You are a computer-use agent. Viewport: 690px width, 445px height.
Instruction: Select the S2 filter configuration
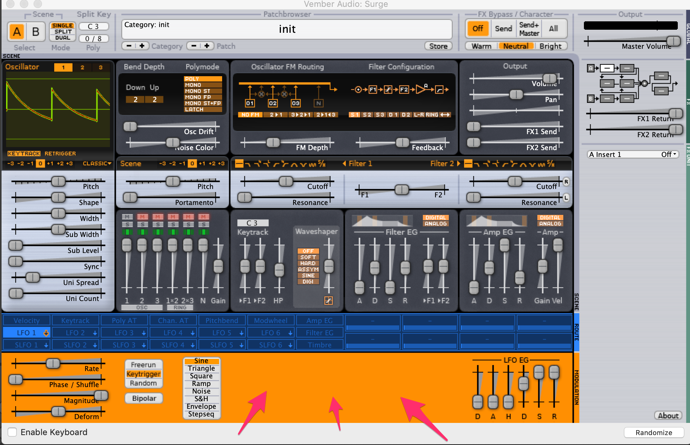(367, 115)
